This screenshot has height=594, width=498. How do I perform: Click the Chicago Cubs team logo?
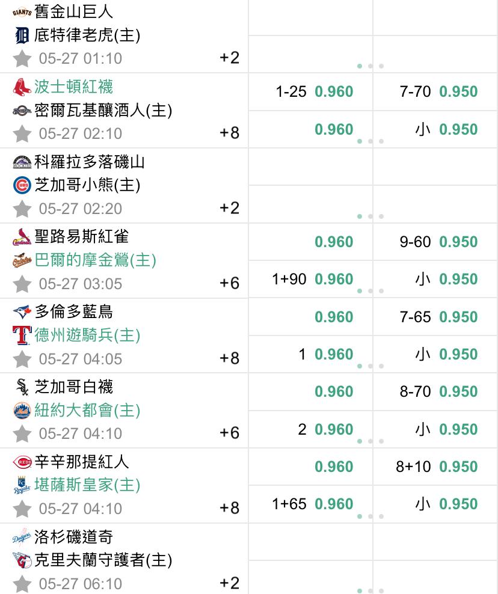[x=22, y=185]
